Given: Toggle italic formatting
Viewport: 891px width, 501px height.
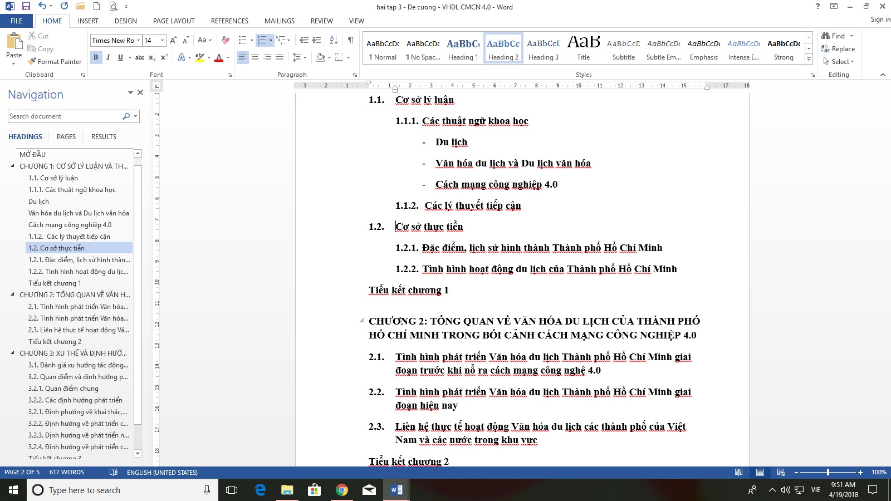Looking at the screenshot, I should pos(108,57).
